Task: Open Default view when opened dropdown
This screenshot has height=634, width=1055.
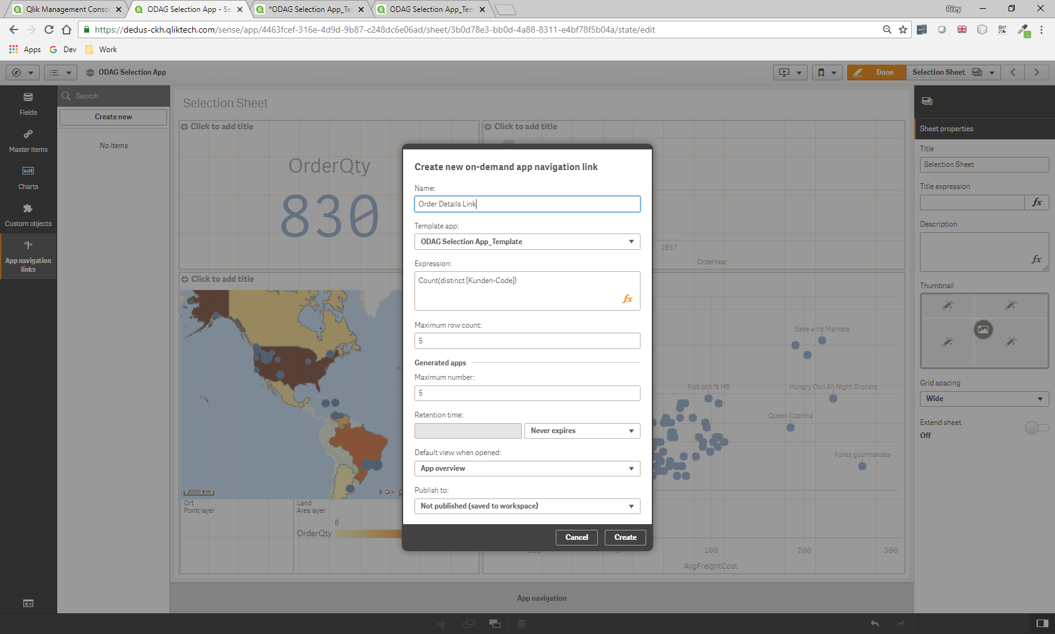Action: click(x=527, y=468)
